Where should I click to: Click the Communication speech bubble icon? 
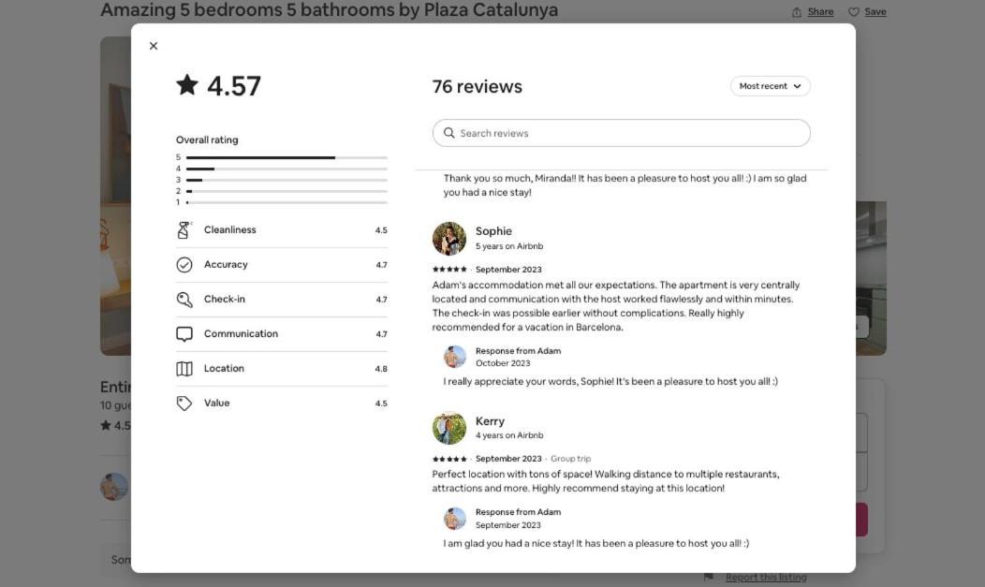tap(184, 334)
